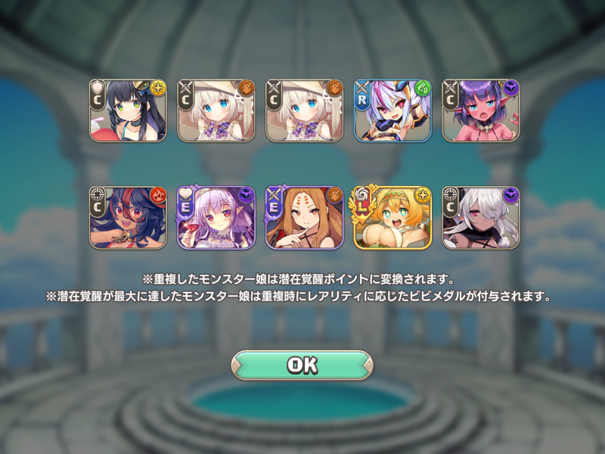Choose the brown-haired E-rank girl card
This screenshot has height=454, width=605.
304,218
